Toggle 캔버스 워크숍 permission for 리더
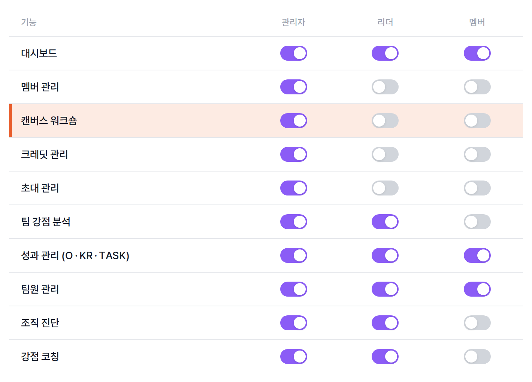This screenshot has width=532, height=382. click(385, 121)
